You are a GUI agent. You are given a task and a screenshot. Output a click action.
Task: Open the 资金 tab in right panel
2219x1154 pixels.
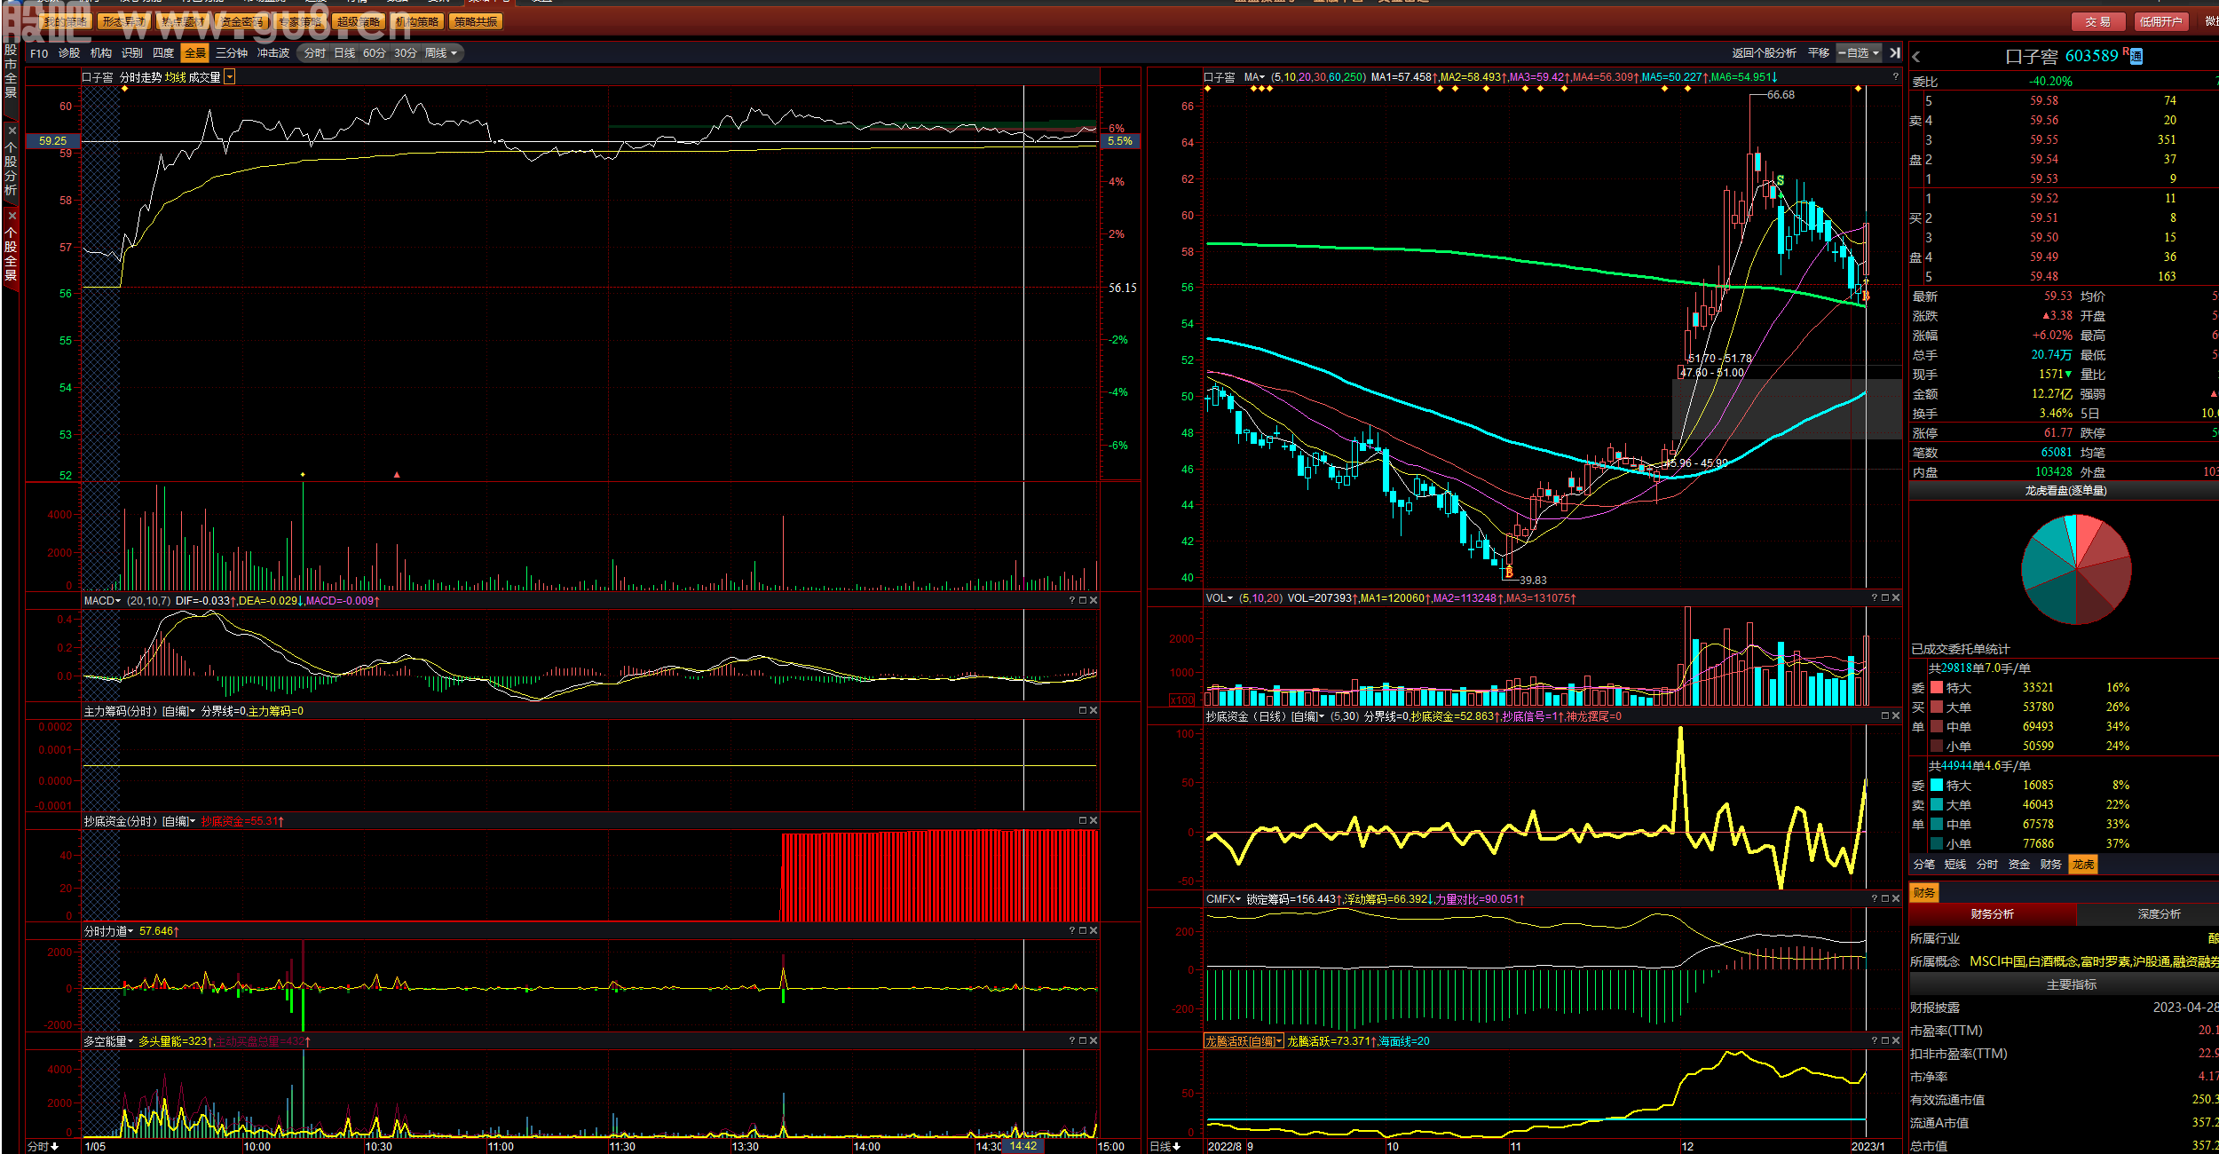coord(2019,865)
